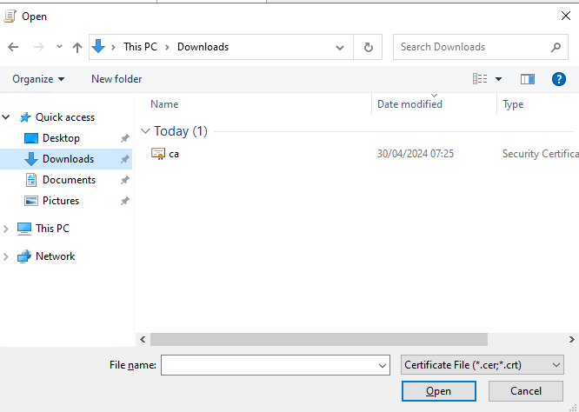Collapse the 'Today (1)' group
The image size is (579, 412).
(x=145, y=131)
